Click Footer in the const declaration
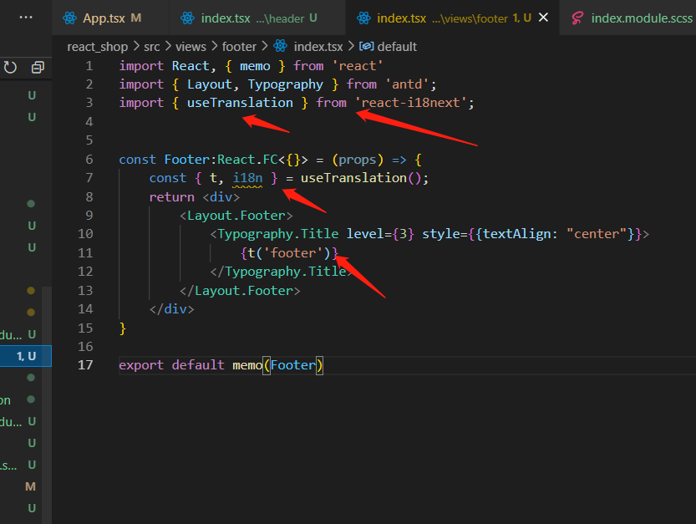The image size is (696, 524). [x=186, y=160]
